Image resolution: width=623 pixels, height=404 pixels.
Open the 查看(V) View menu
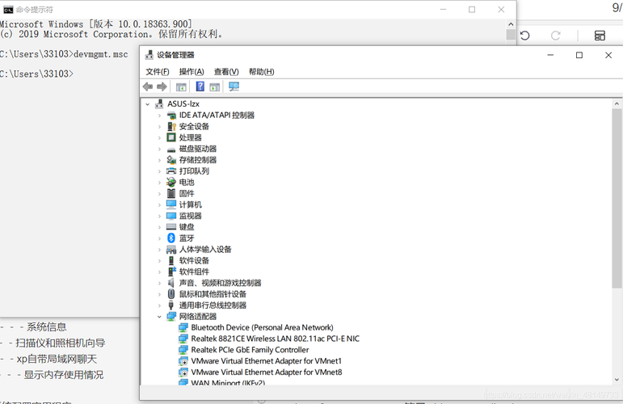(226, 72)
